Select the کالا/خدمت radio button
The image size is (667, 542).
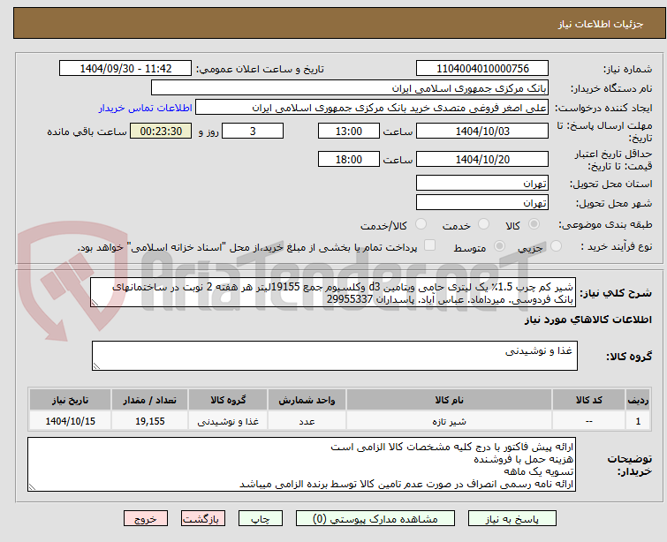421,224
